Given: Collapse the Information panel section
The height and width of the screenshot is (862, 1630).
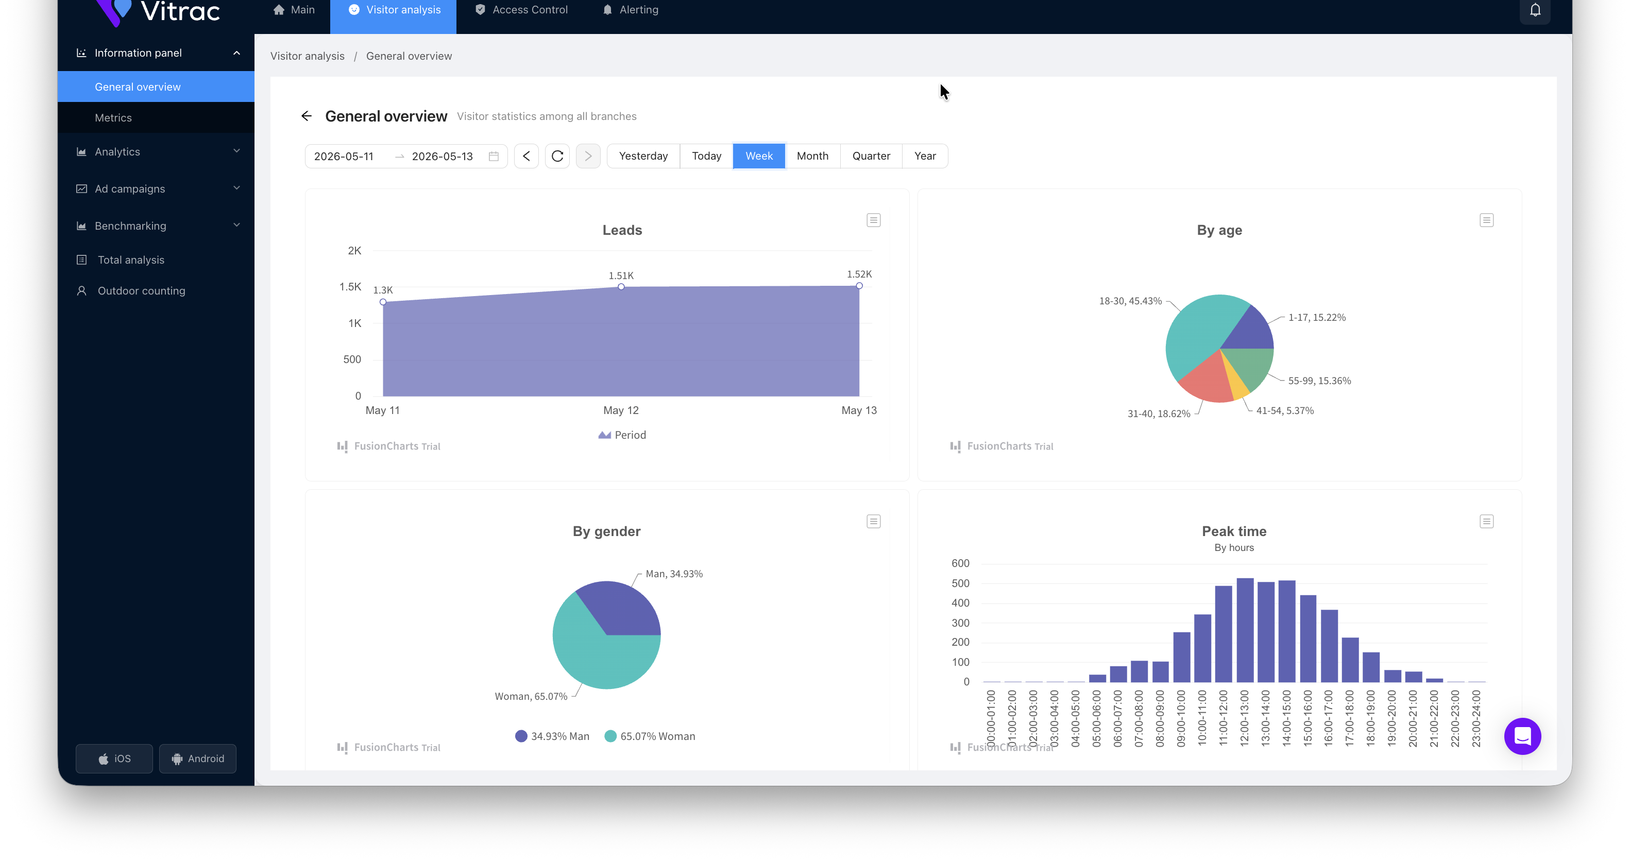Looking at the screenshot, I should coord(236,53).
